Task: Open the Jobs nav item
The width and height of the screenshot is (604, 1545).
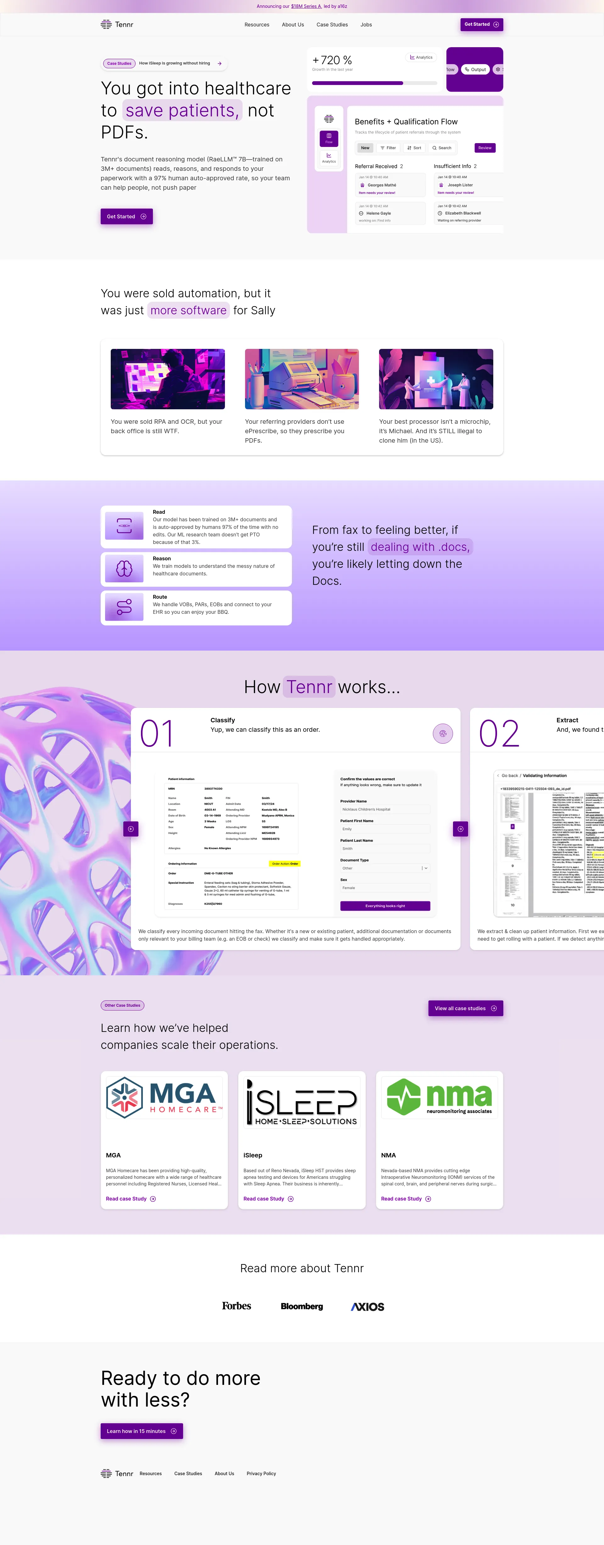Action: point(366,25)
